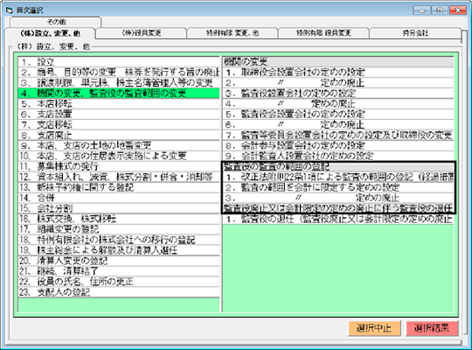The image size is (472, 350).
Task: Select 17、組織変更の登記
Action: pyautogui.click(x=119, y=229)
